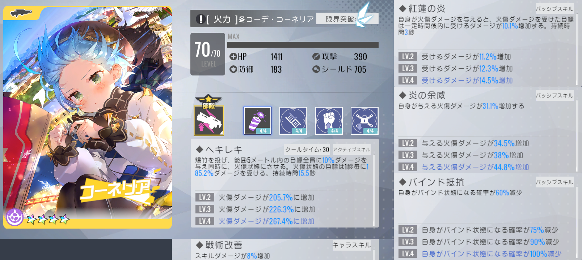
Task: Click the MAX experience progress bar
Action: click(x=303, y=45)
